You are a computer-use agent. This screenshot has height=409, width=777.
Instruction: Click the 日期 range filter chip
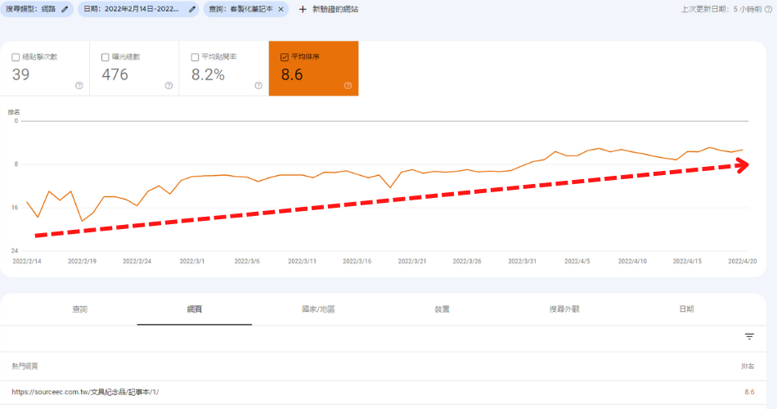[138, 10]
